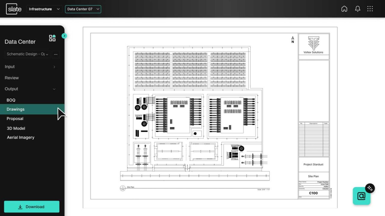Viewport: 385px width, 216px height.
Task: Click the slate logo
Action: tap(14, 9)
